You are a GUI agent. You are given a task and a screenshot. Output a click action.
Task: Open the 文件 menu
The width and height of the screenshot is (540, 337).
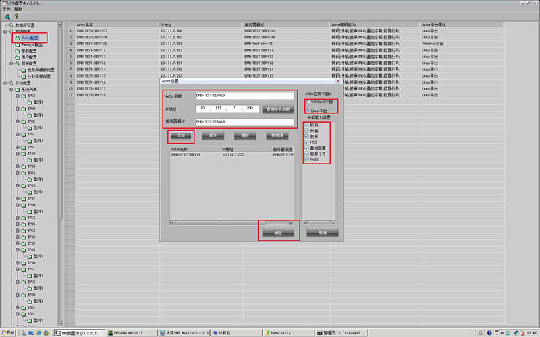[6, 9]
